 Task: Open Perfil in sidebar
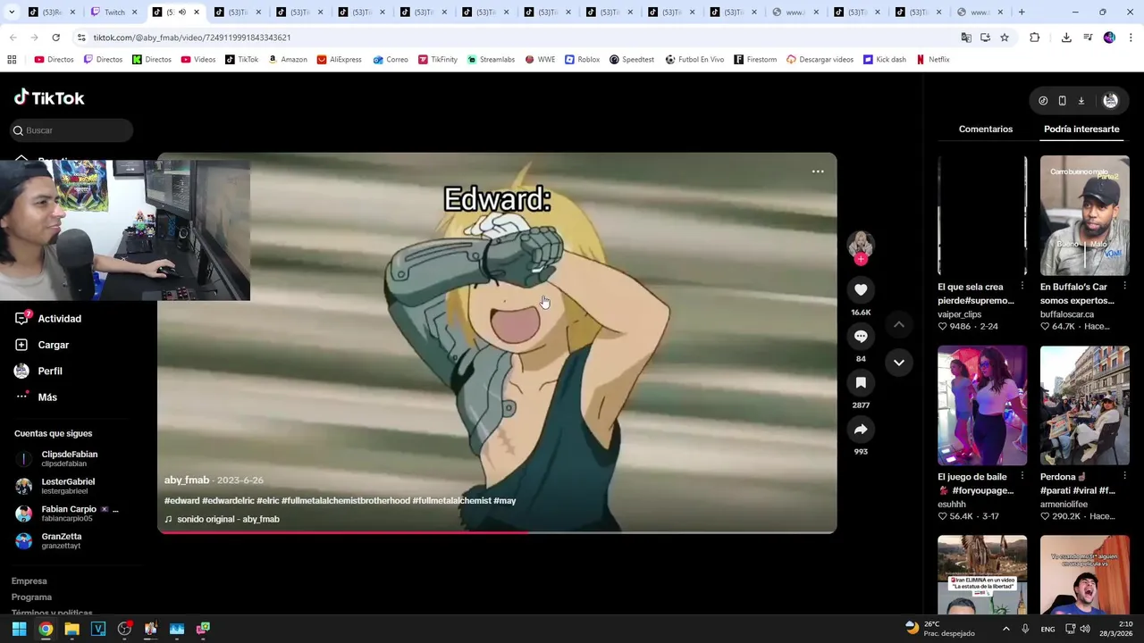point(38,371)
